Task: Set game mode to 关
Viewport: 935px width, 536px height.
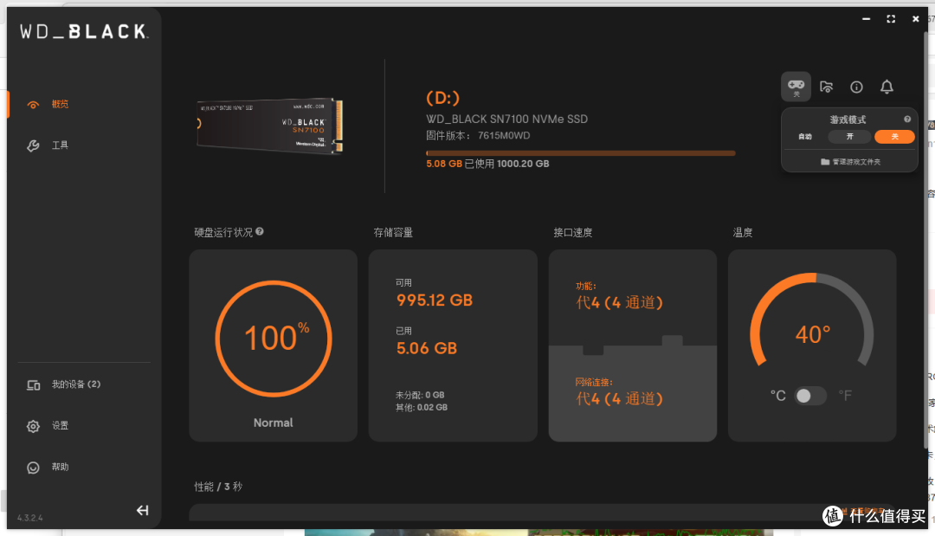Action: click(x=894, y=137)
